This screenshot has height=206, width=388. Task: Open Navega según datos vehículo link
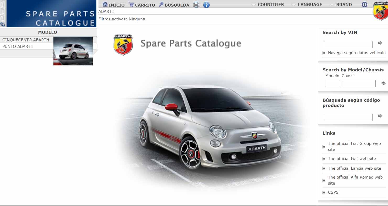(357, 53)
